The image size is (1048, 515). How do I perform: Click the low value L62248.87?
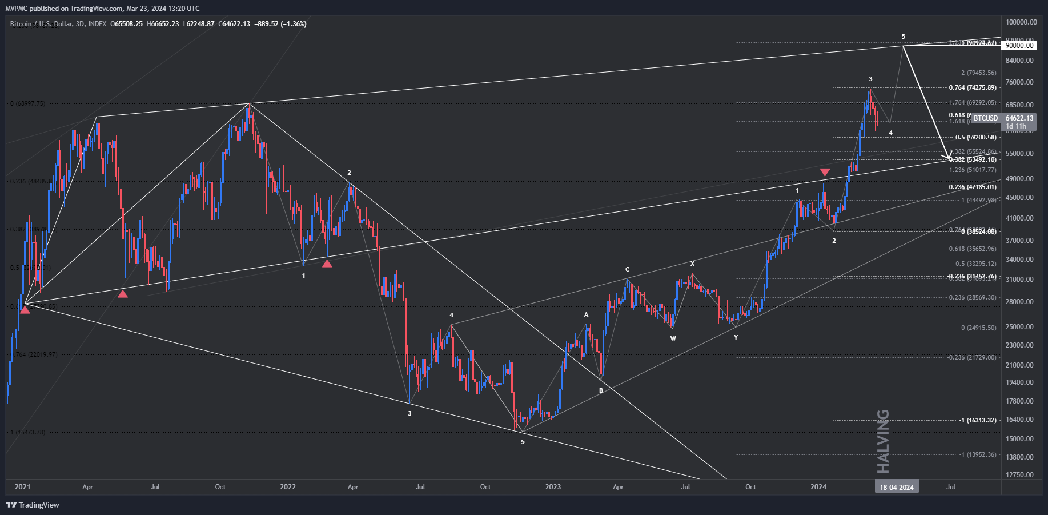(x=199, y=24)
